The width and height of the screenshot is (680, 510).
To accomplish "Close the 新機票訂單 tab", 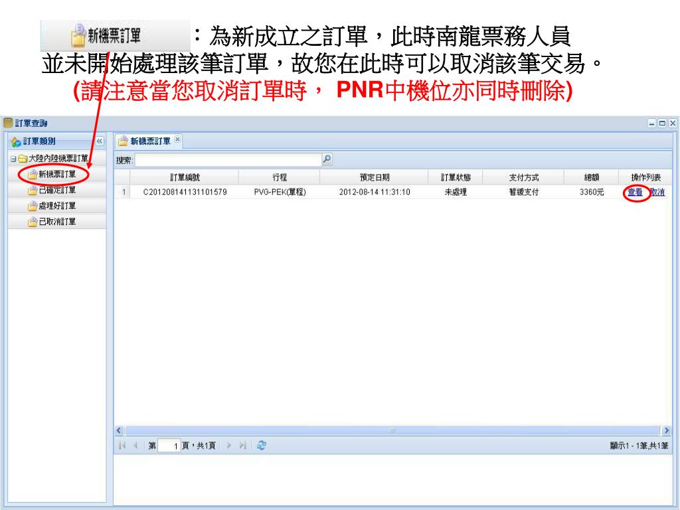I will pos(177,139).
